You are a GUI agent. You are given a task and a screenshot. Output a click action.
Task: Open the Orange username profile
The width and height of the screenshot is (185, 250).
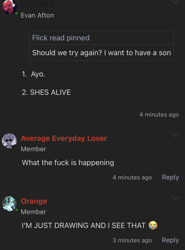pyautogui.click(x=34, y=201)
